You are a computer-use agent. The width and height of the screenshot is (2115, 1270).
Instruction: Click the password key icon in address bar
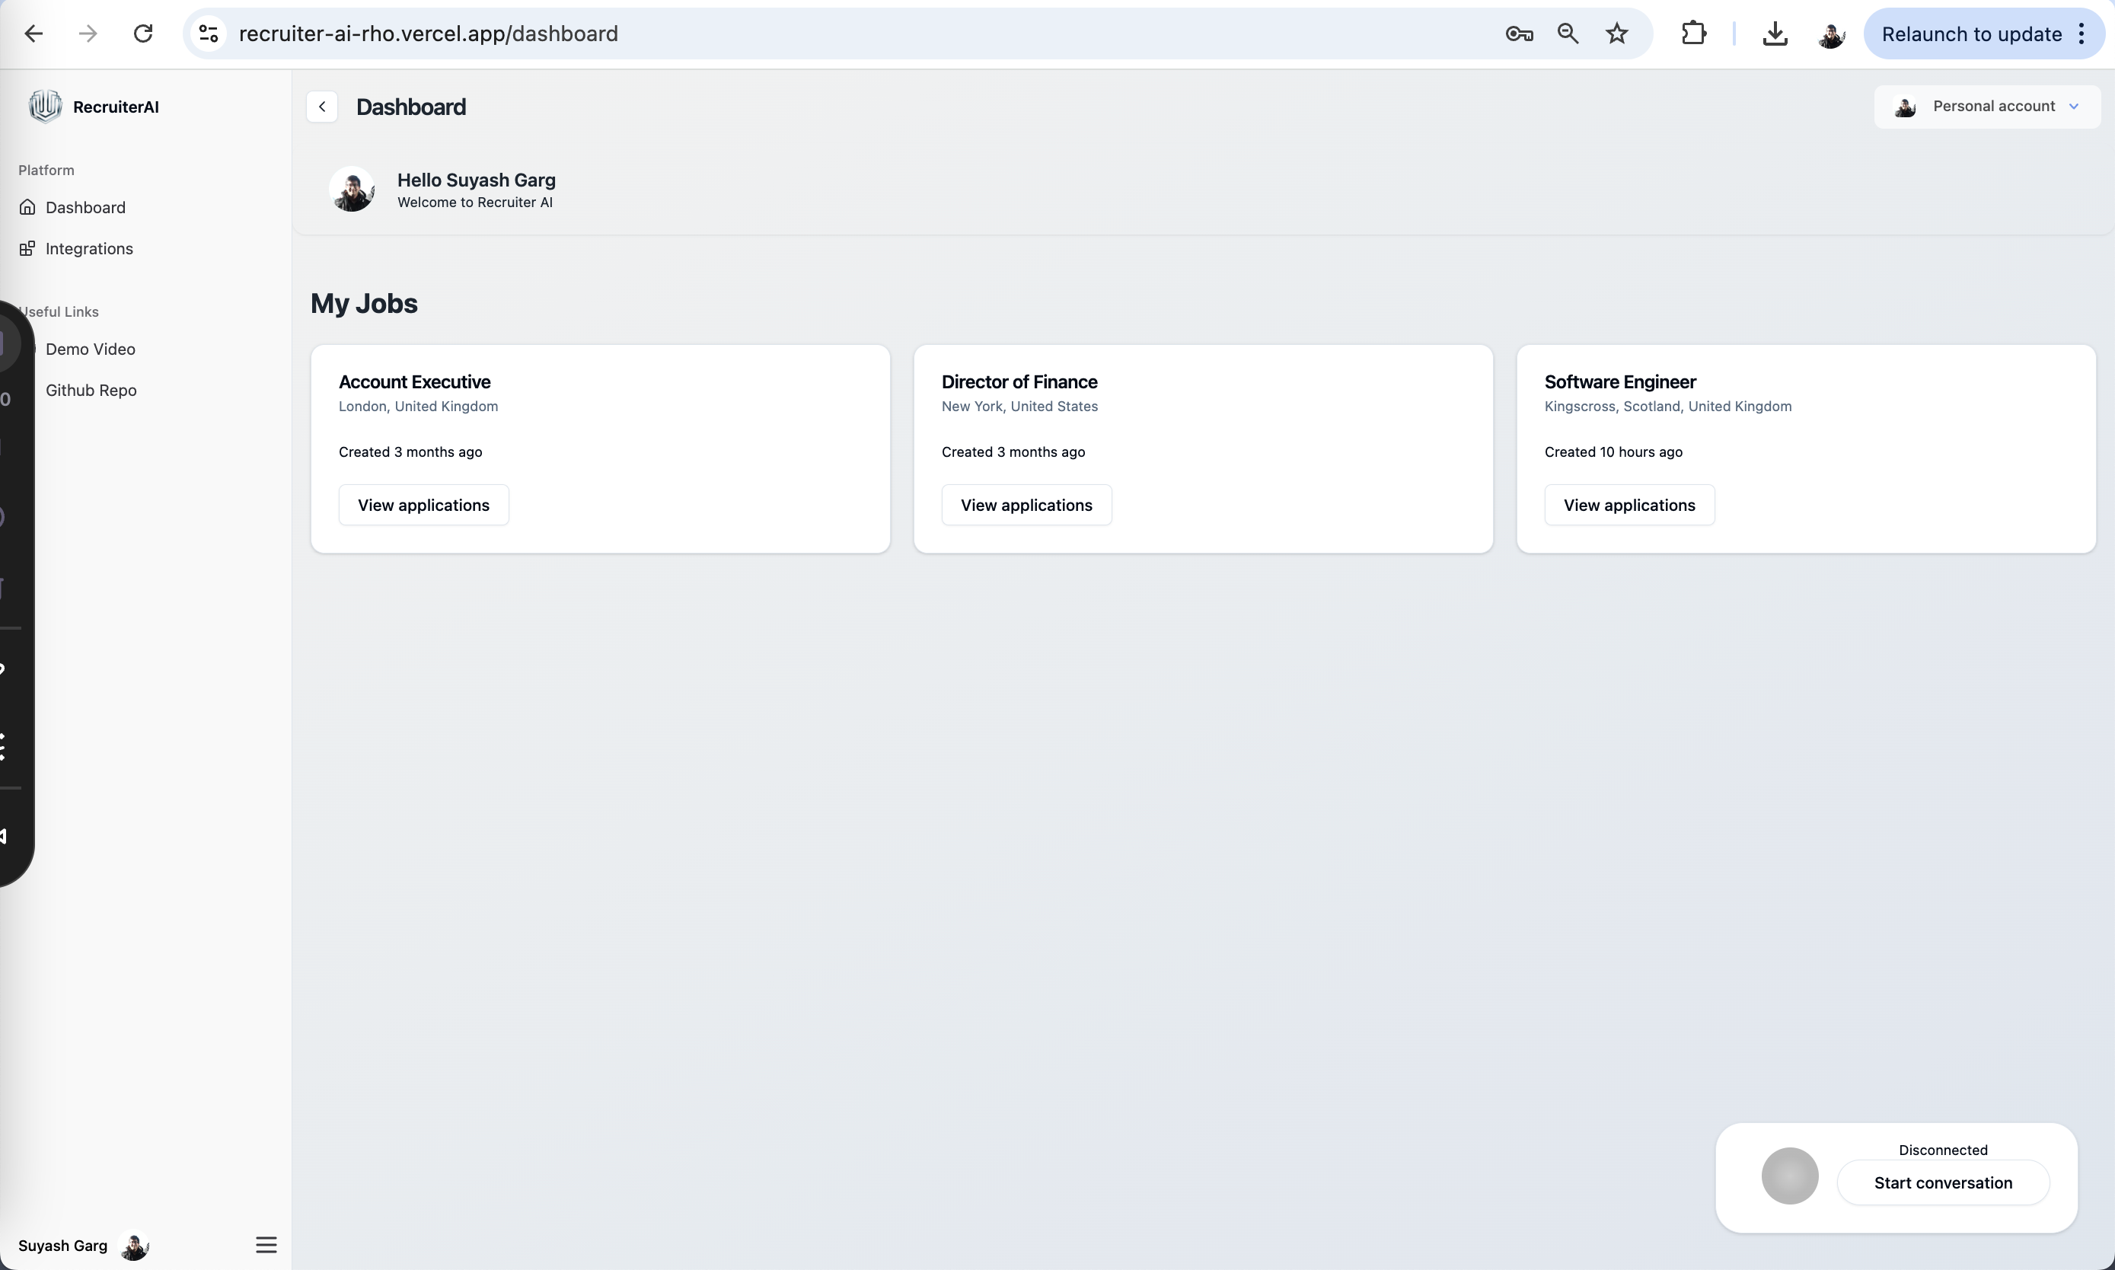coord(1519,34)
